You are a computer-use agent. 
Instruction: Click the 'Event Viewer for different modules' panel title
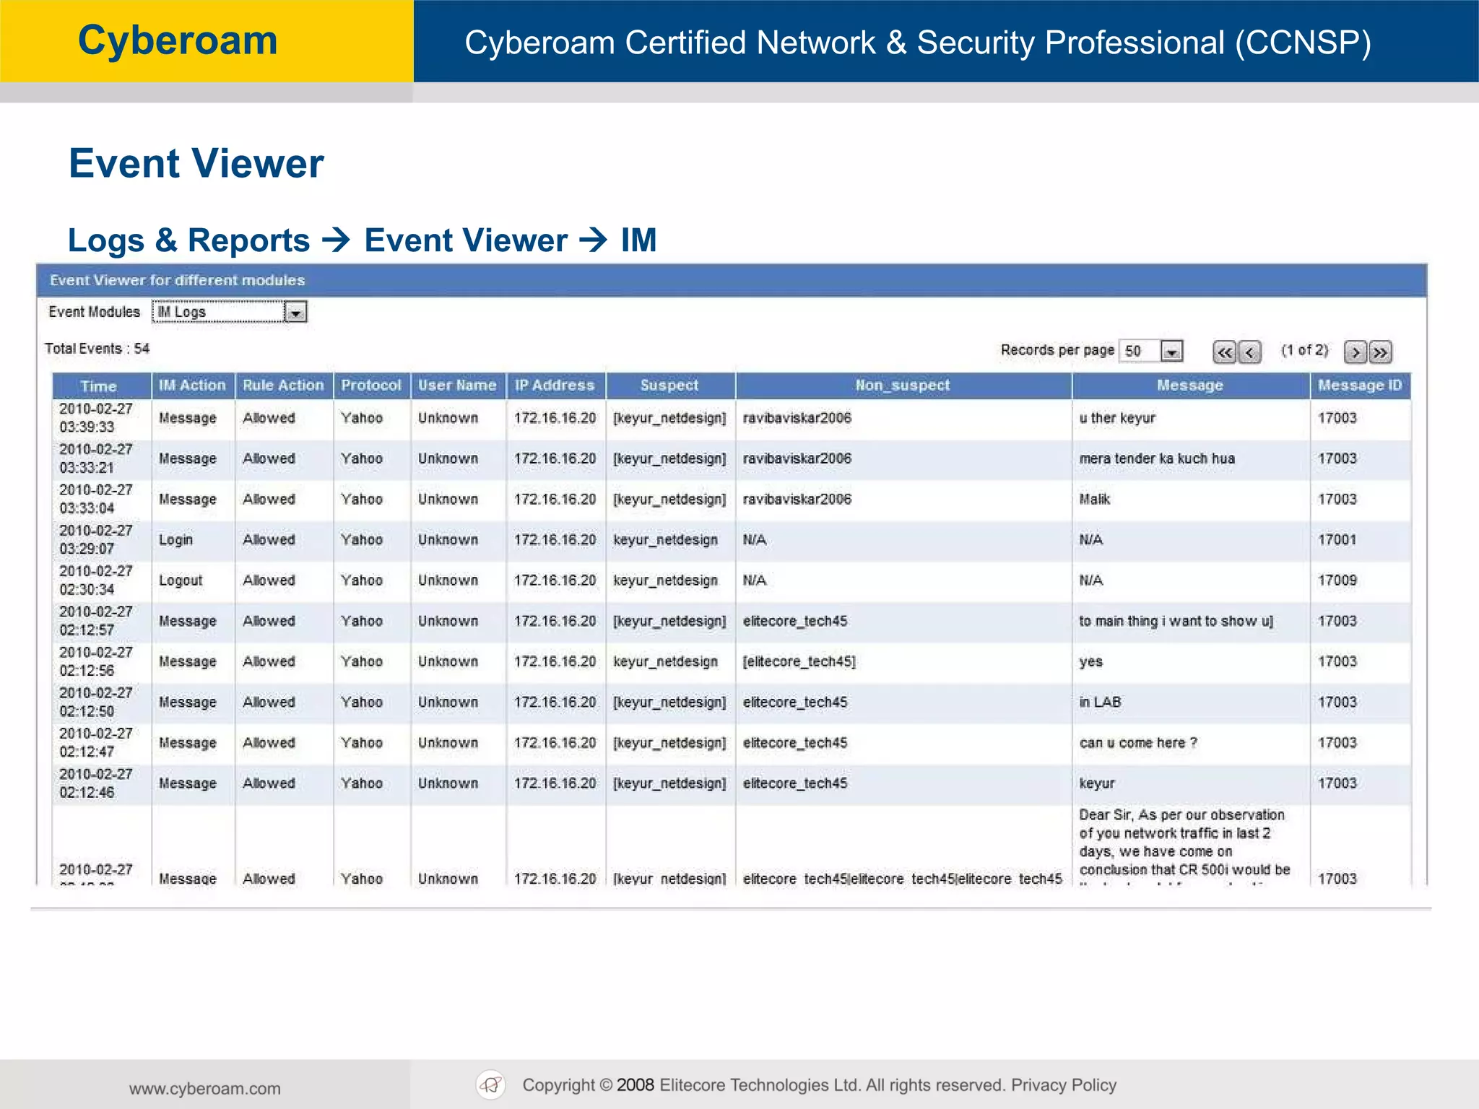pos(178,280)
